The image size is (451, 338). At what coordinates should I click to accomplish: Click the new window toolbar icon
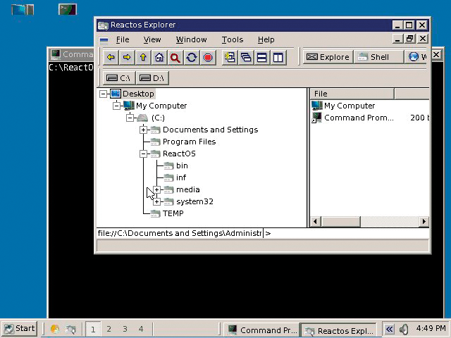click(230, 58)
